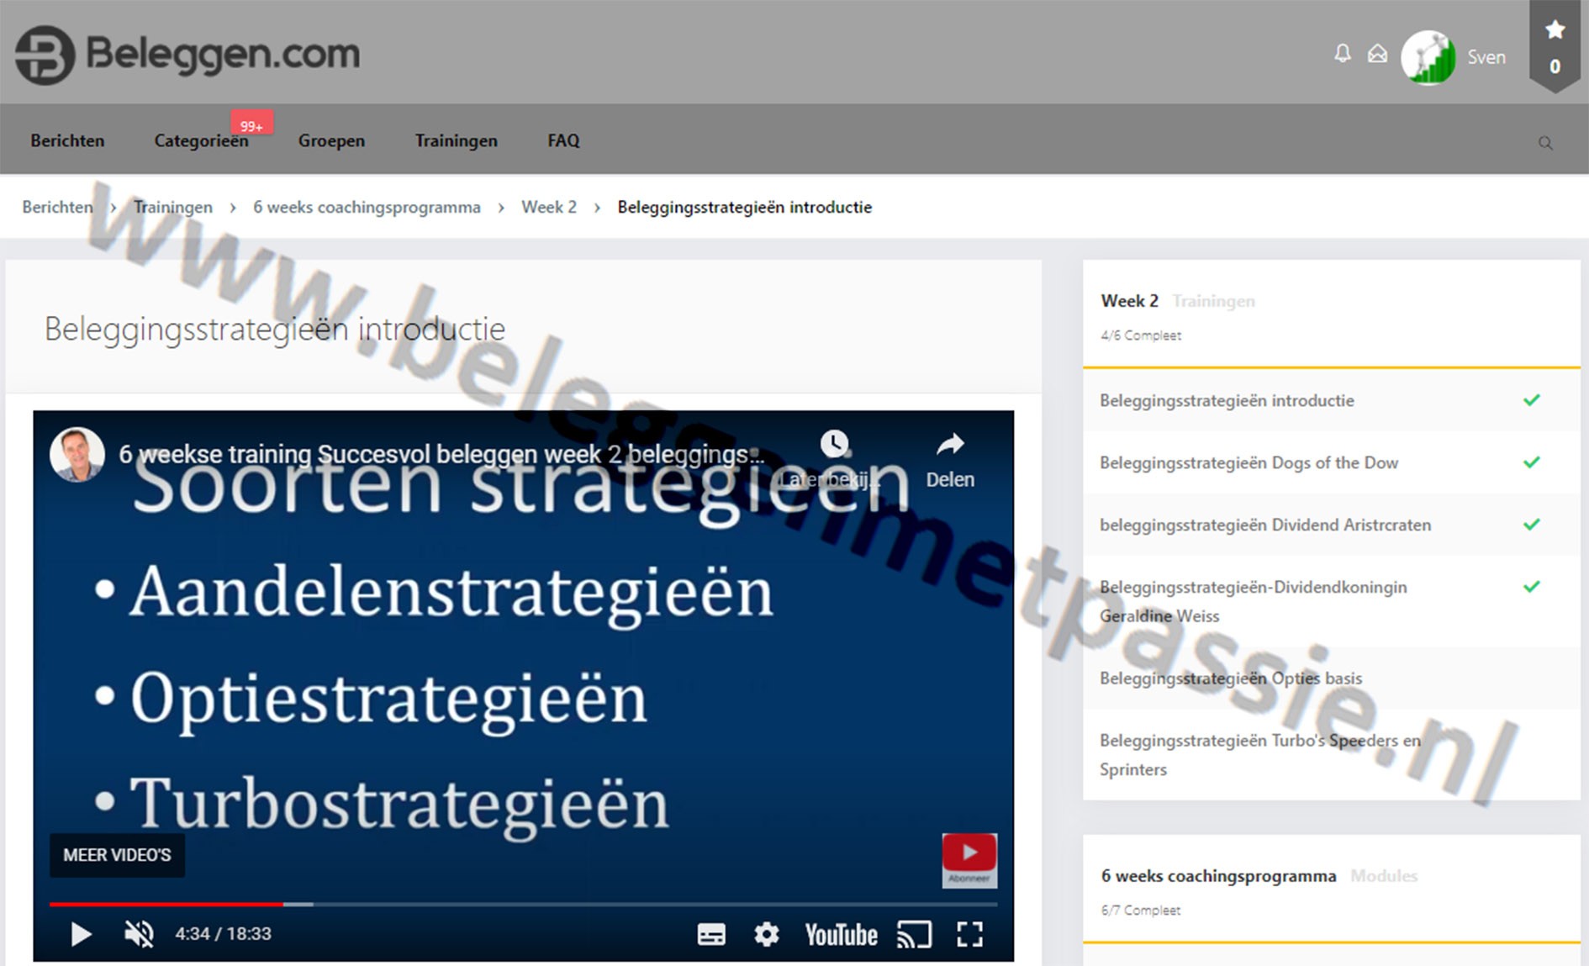Open the notifications bell icon
Image resolution: width=1589 pixels, height=966 pixels.
1343,55
